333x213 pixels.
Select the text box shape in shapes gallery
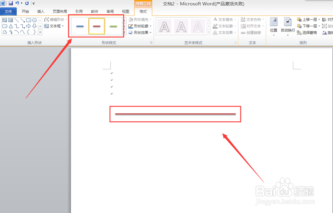tap(4, 20)
